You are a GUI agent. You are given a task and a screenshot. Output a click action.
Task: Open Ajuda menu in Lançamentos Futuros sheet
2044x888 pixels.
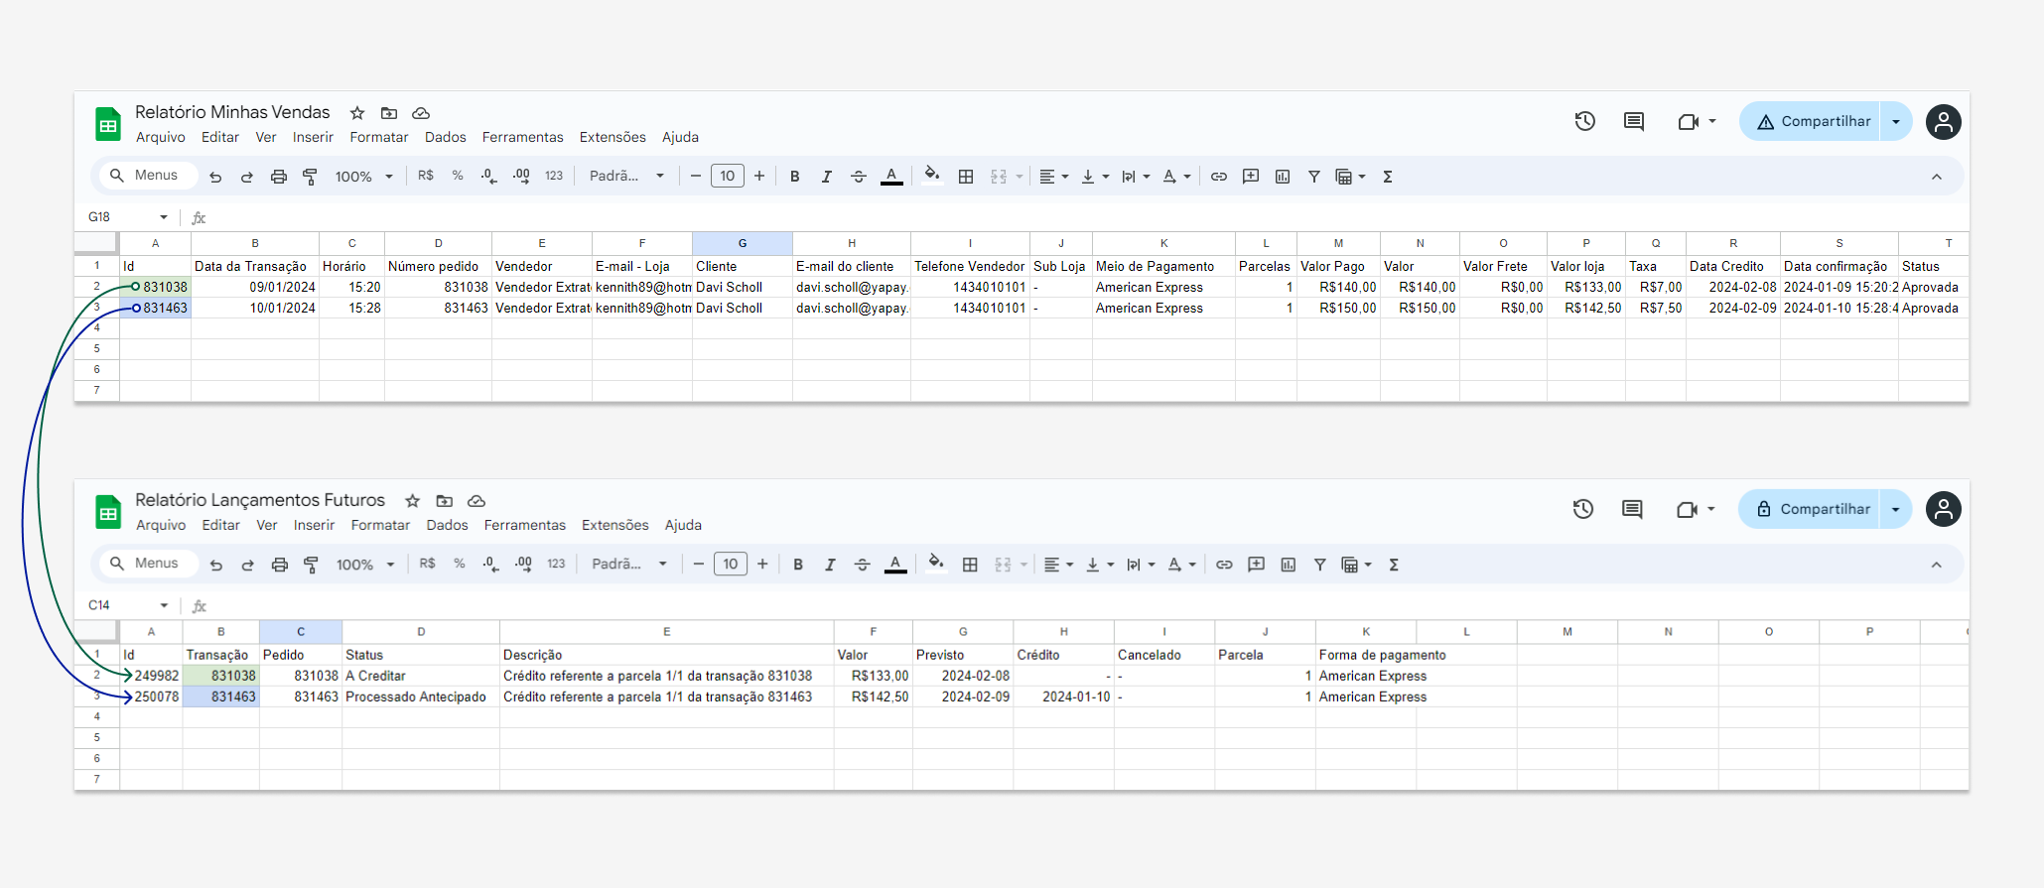tap(683, 525)
